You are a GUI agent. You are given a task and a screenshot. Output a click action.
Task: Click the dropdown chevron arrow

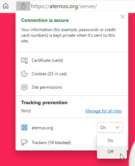(x=117, y=128)
